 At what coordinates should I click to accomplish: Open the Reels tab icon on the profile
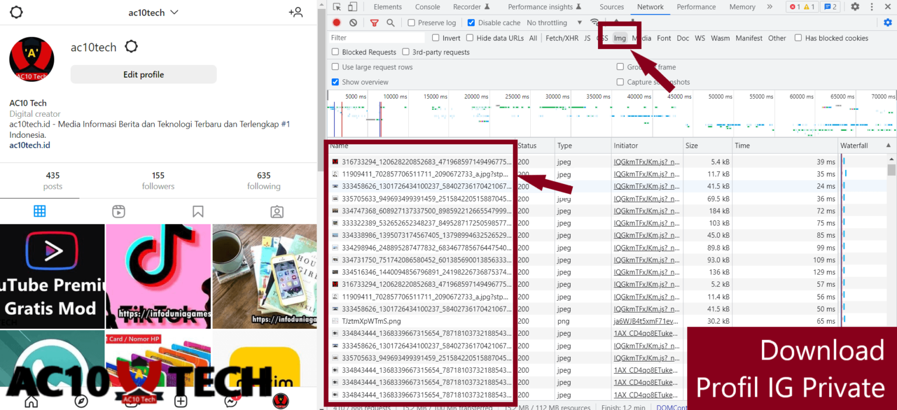[x=119, y=211]
